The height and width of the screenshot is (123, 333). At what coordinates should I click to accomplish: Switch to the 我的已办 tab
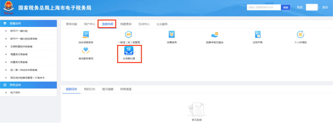[x=89, y=89]
